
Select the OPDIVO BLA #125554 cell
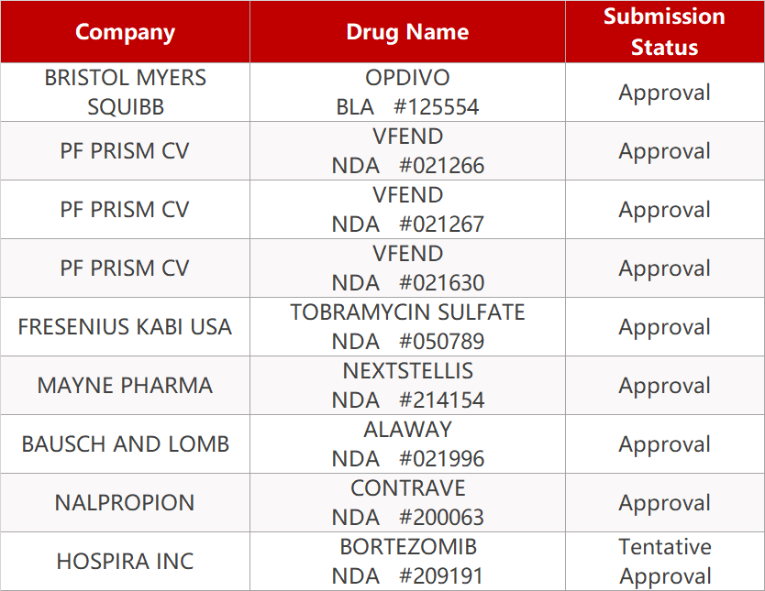pos(407,93)
